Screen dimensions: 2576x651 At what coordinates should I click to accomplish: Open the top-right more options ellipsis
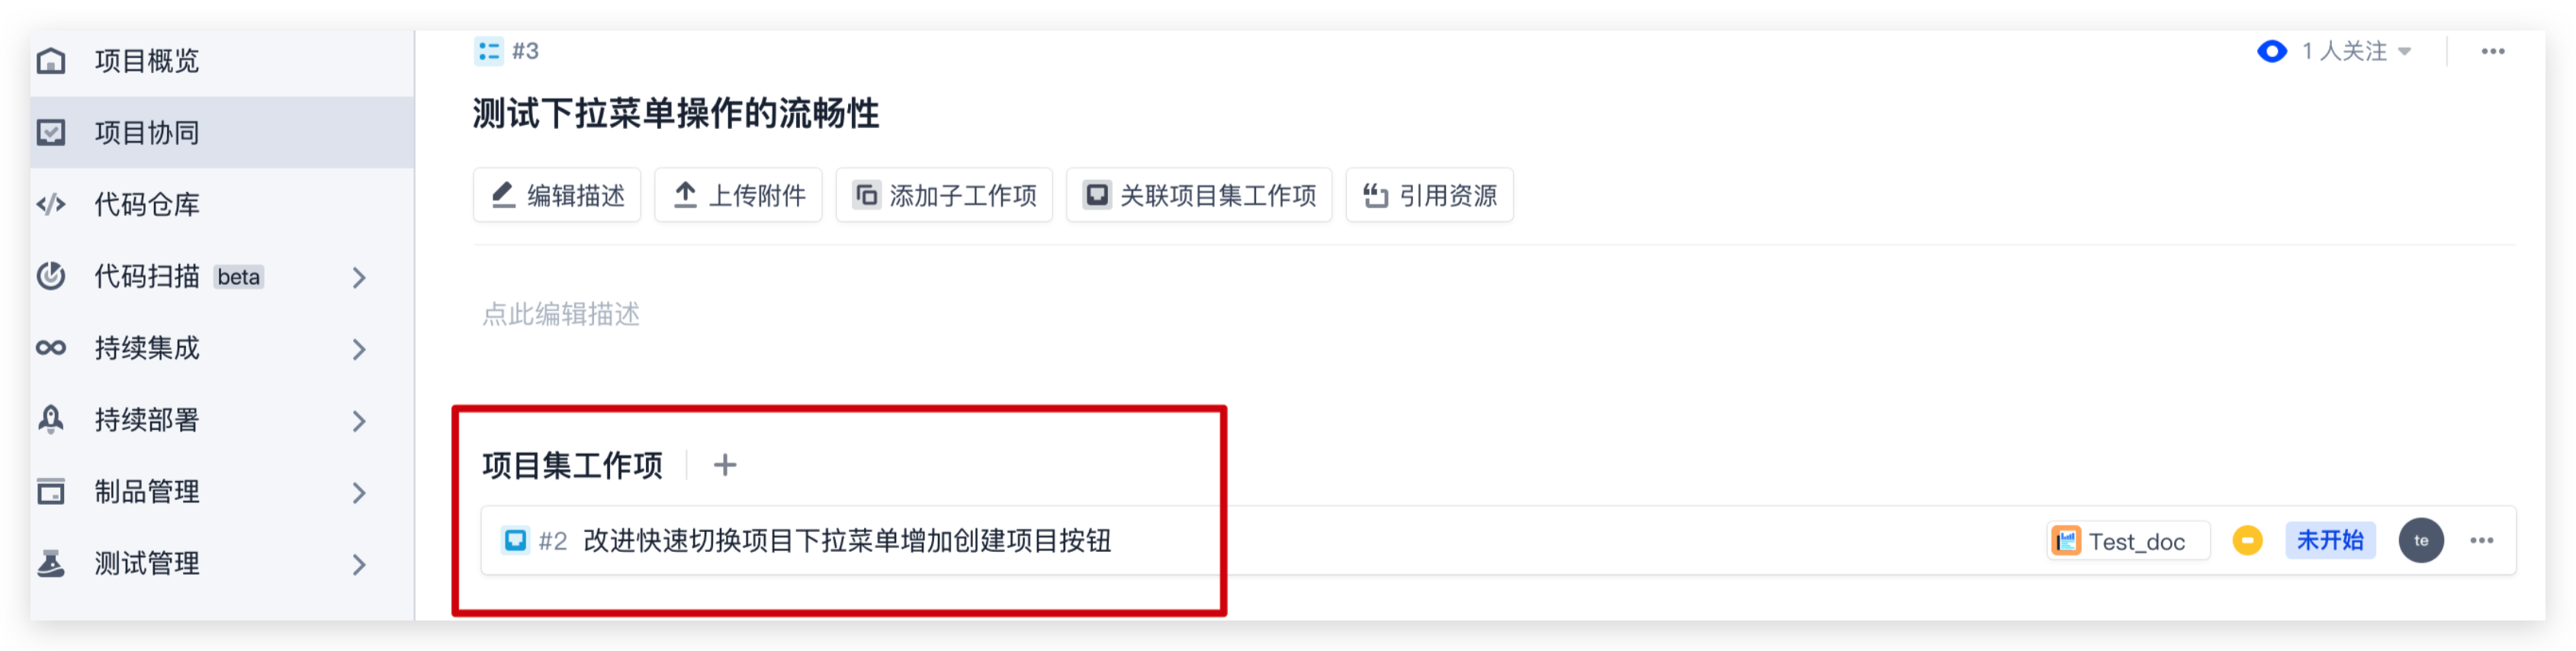click(x=2492, y=51)
